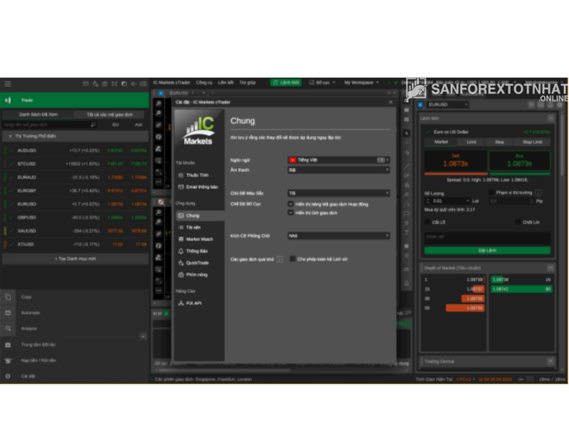Viewport: 569px width, 427px height.
Task: Toggle the sound speaker icon in toolbar
Action: pyautogui.click(x=134, y=84)
